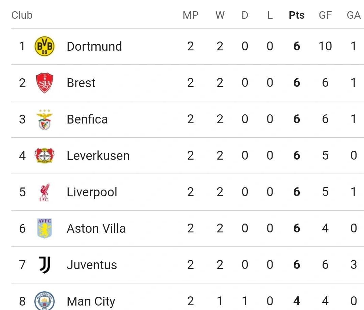Click the GF column header
364x310 pixels.
coord(325,15)
